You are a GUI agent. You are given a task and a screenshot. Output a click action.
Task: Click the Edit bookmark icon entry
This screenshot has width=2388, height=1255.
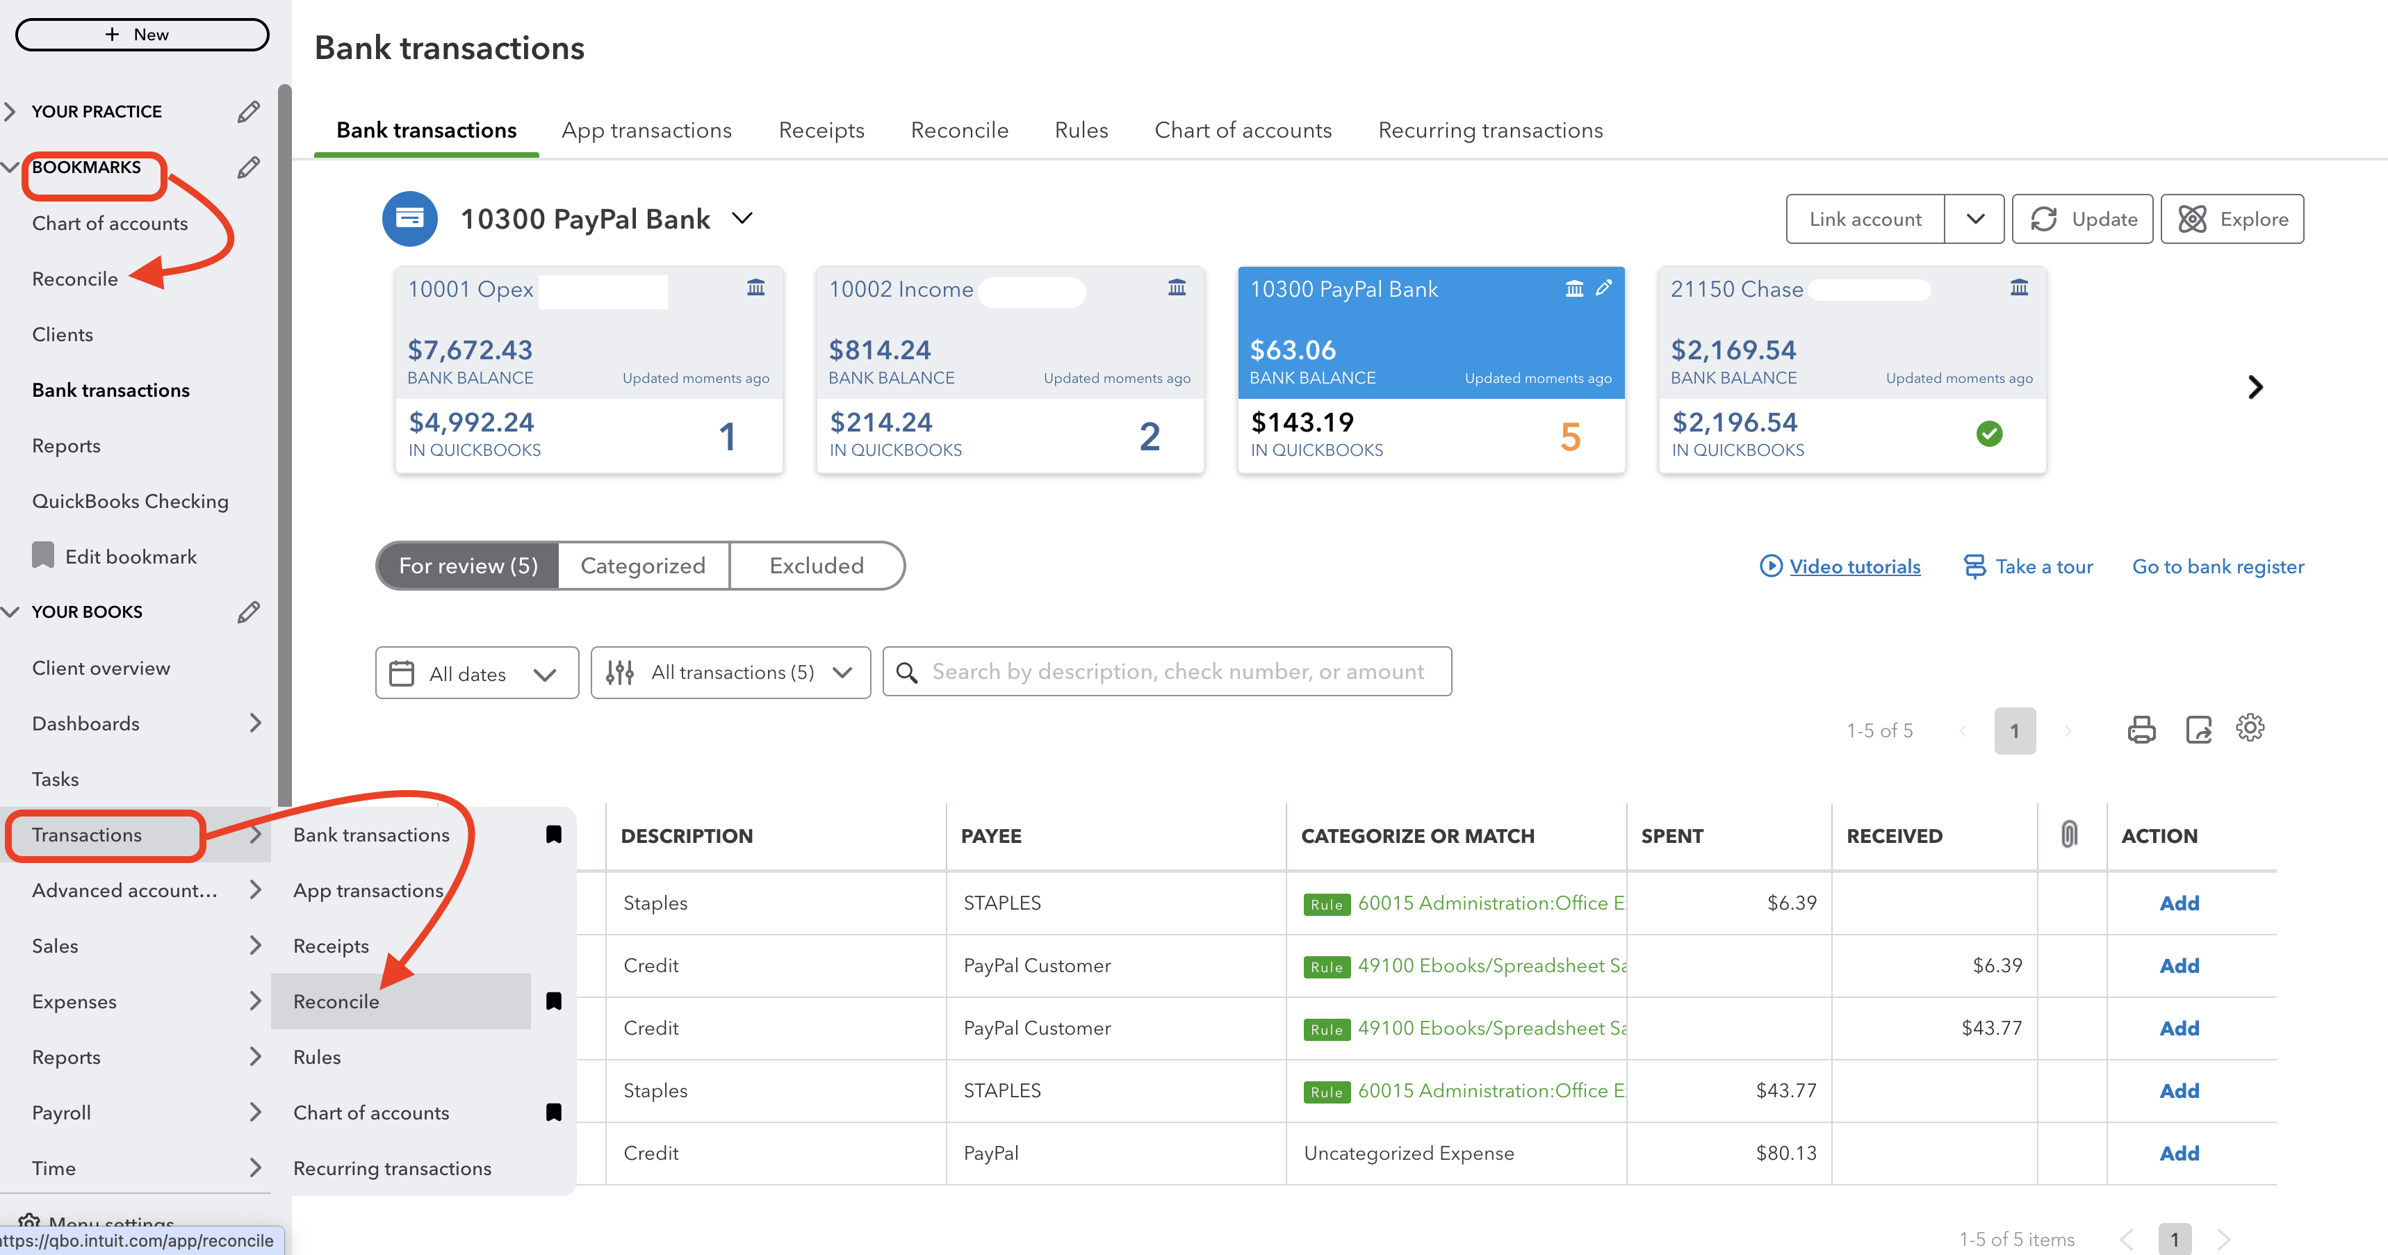(42, 556)
